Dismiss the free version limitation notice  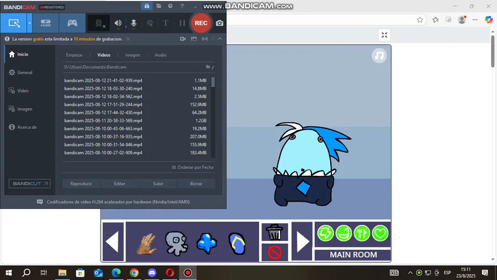click(x=128, y=39)
